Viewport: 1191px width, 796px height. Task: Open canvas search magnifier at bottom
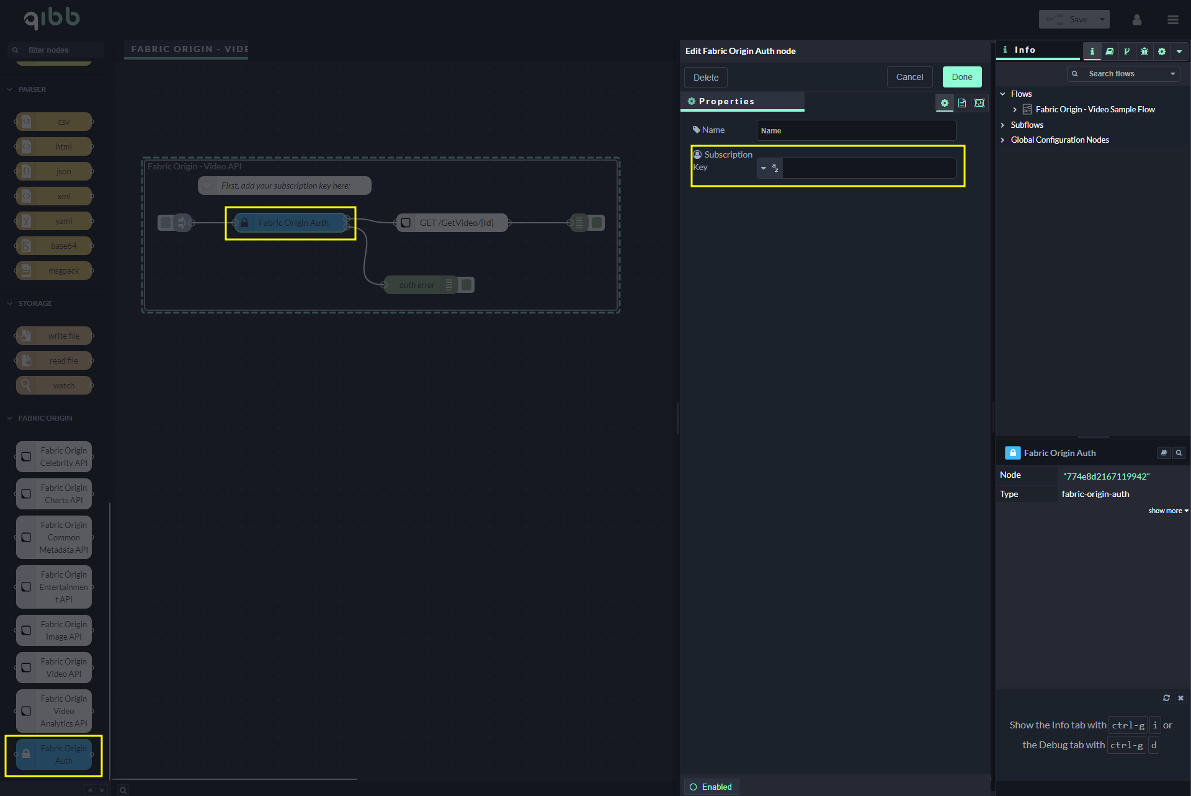tap(123, 790)
